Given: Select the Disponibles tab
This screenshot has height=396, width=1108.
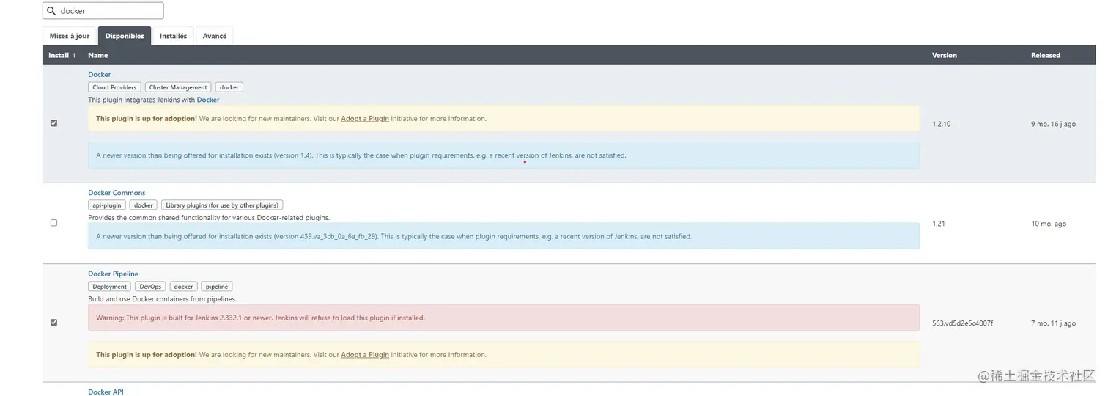Looking at the screenshot, I should [x=125, y=36].
